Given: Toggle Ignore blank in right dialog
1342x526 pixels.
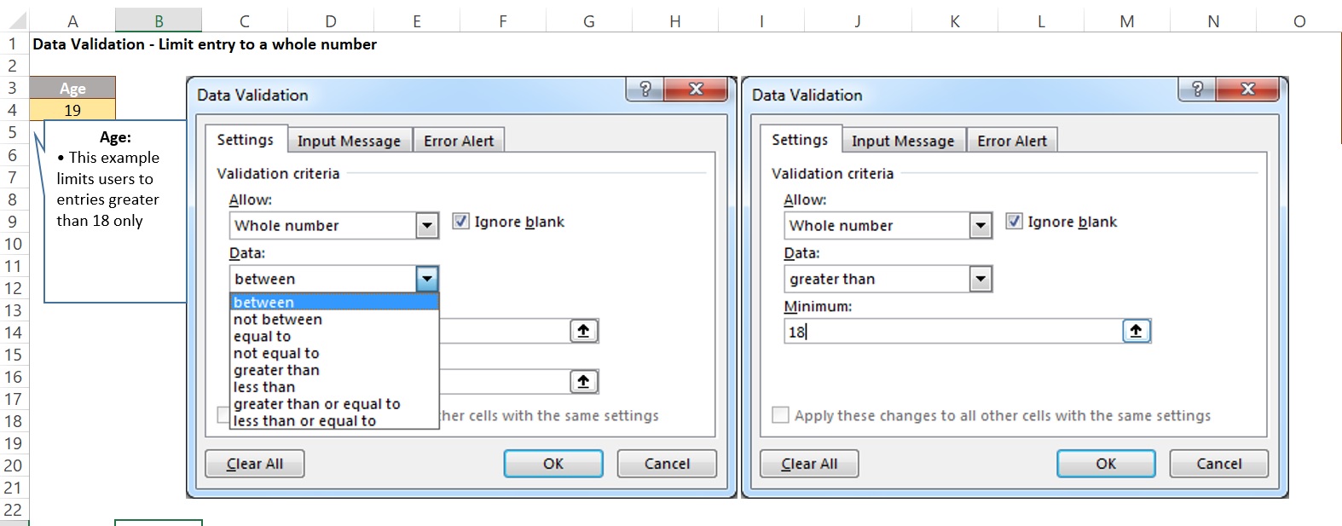Looking at the screenshot, I should point(1015,222).
